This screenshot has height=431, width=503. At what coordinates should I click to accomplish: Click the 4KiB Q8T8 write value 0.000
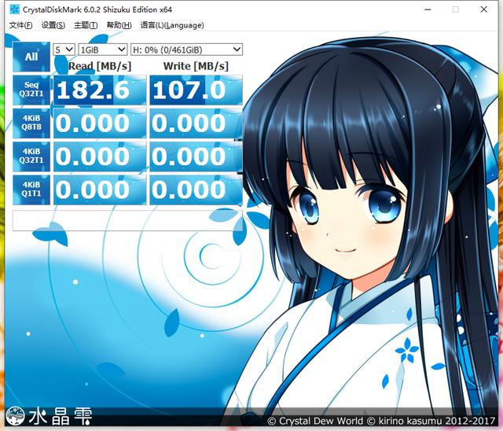click(x=196, y=123)
